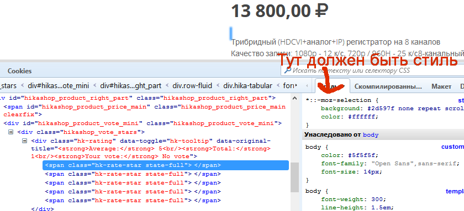Click the breadcrumb scroll-left arrow
Viewport: 464px width, 211px height.
[x=307, y=86]
